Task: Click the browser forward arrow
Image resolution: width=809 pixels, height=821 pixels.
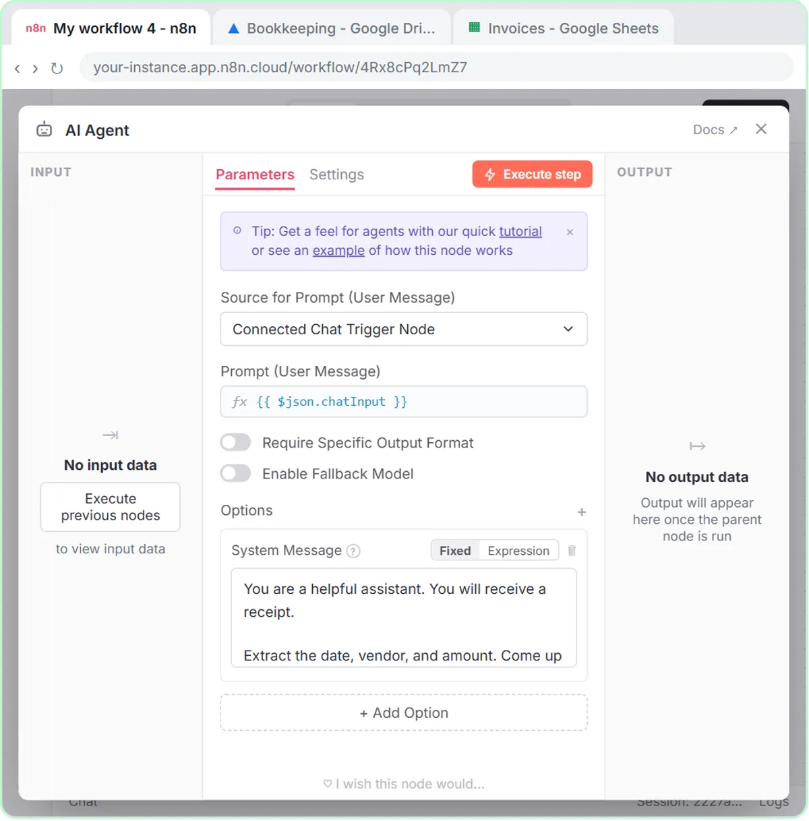Action: point(35,68)
